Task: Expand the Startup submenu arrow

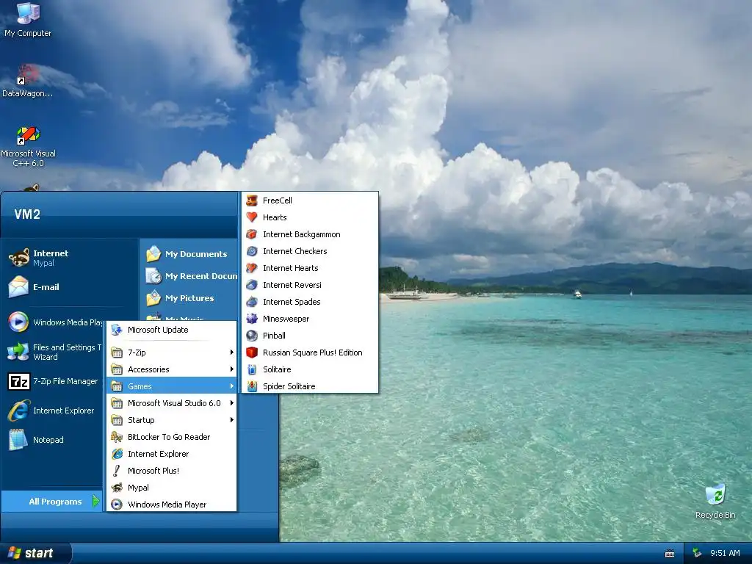Action: click(x=231, y=419)
